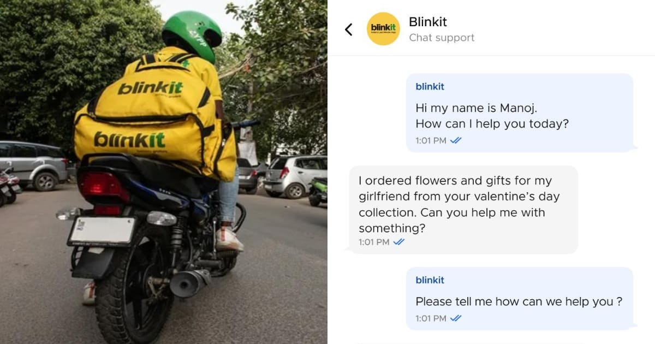
Task: Click read-receipt ticks under the flowers message
Action: [x=399, y=242]
